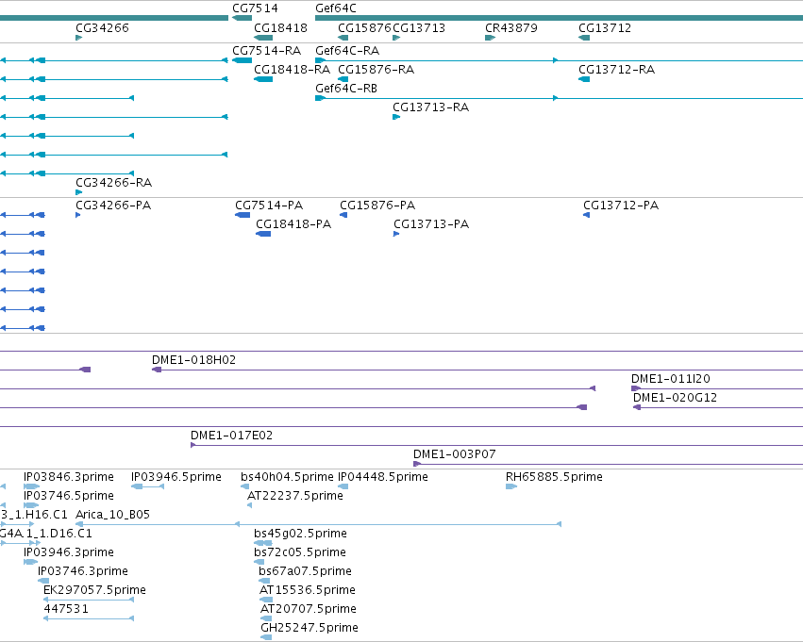
Task: Click the DME1-017E02 clone label
Action: [231, 436]
